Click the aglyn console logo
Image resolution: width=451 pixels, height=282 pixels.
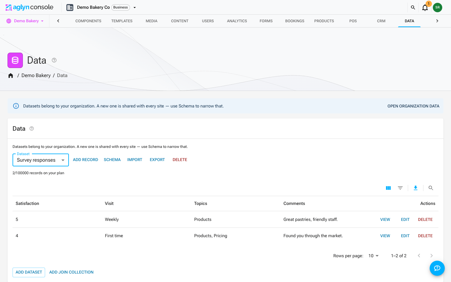tap(29, 7)
